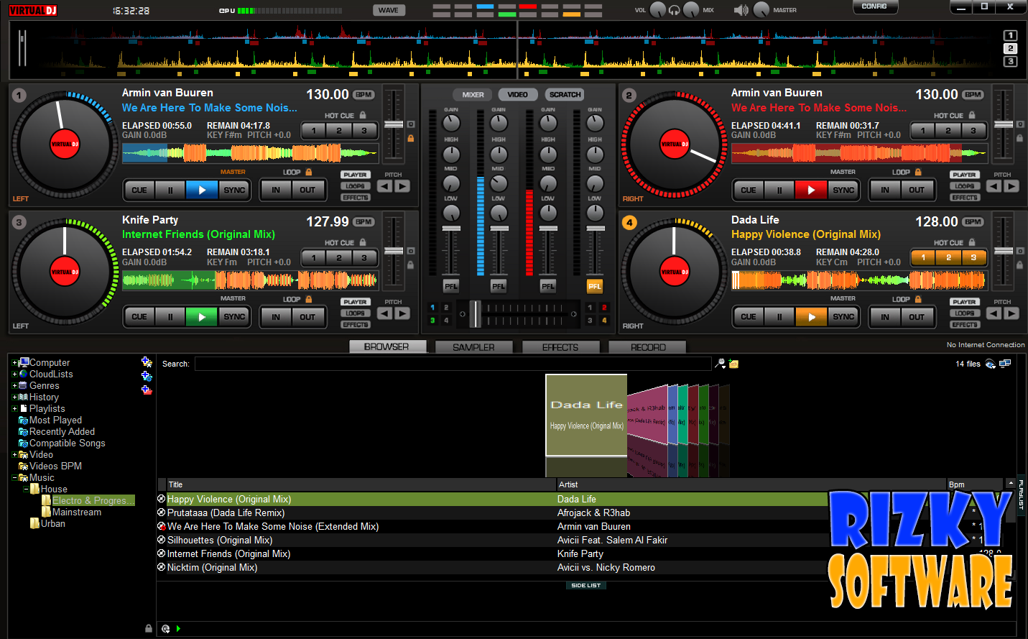The width and height of the screenshot is (1028, 639).
Task: Select waveform zoom level 1
Action: tap(1010, 35)
